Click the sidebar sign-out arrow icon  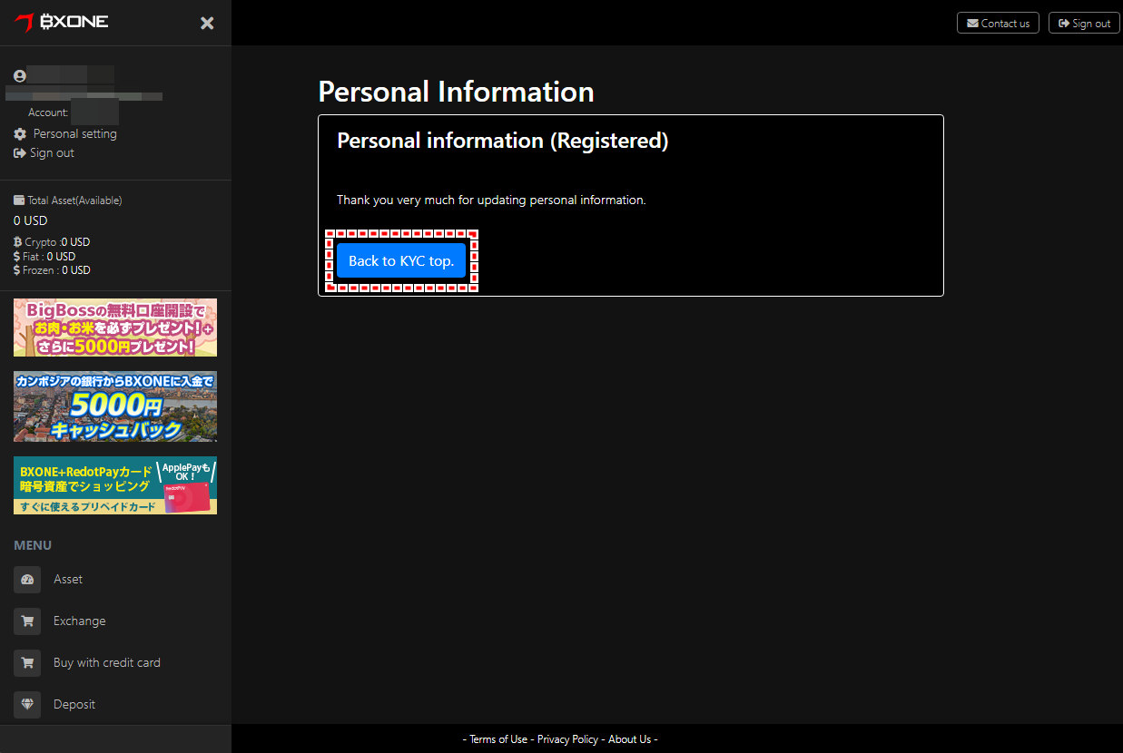point(20,152)
